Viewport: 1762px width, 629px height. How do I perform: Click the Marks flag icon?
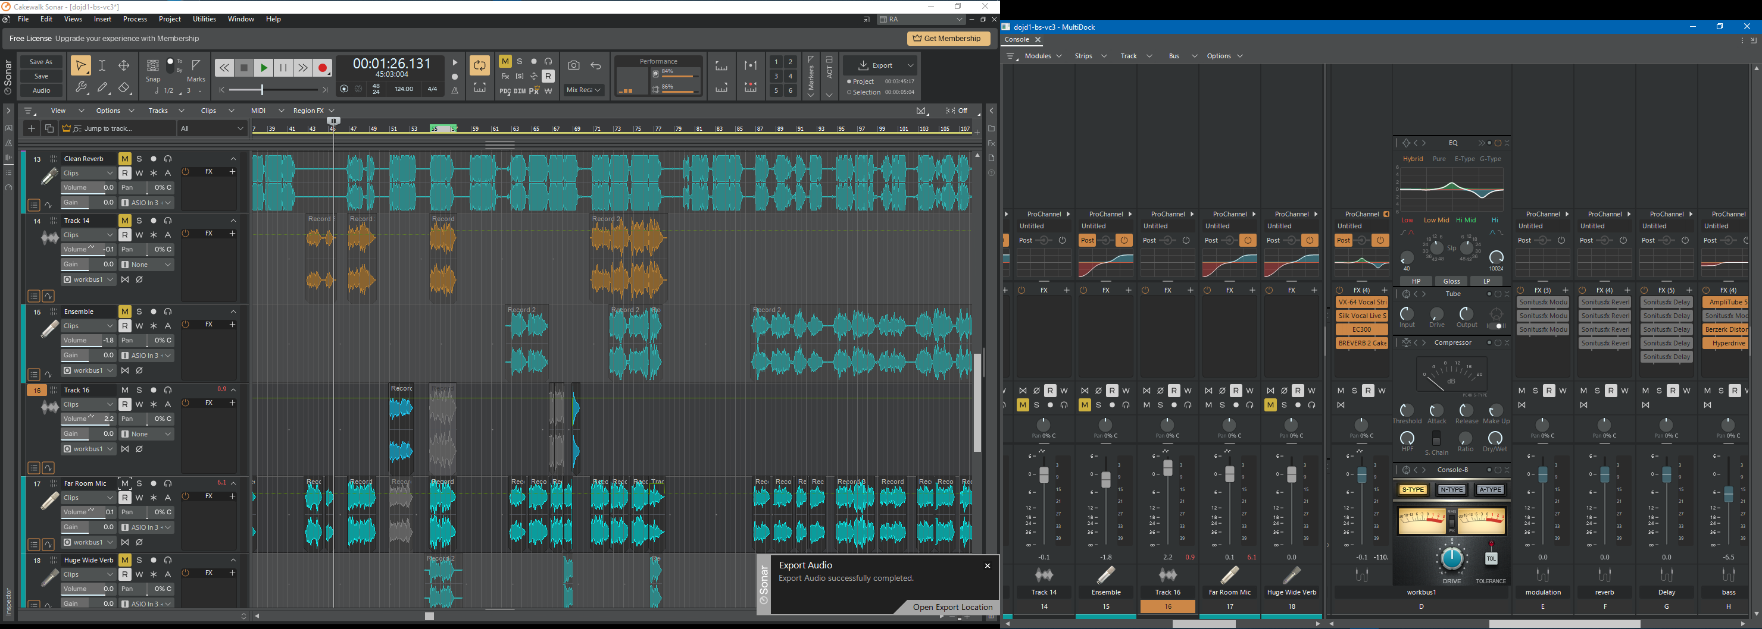coord(196,65)
